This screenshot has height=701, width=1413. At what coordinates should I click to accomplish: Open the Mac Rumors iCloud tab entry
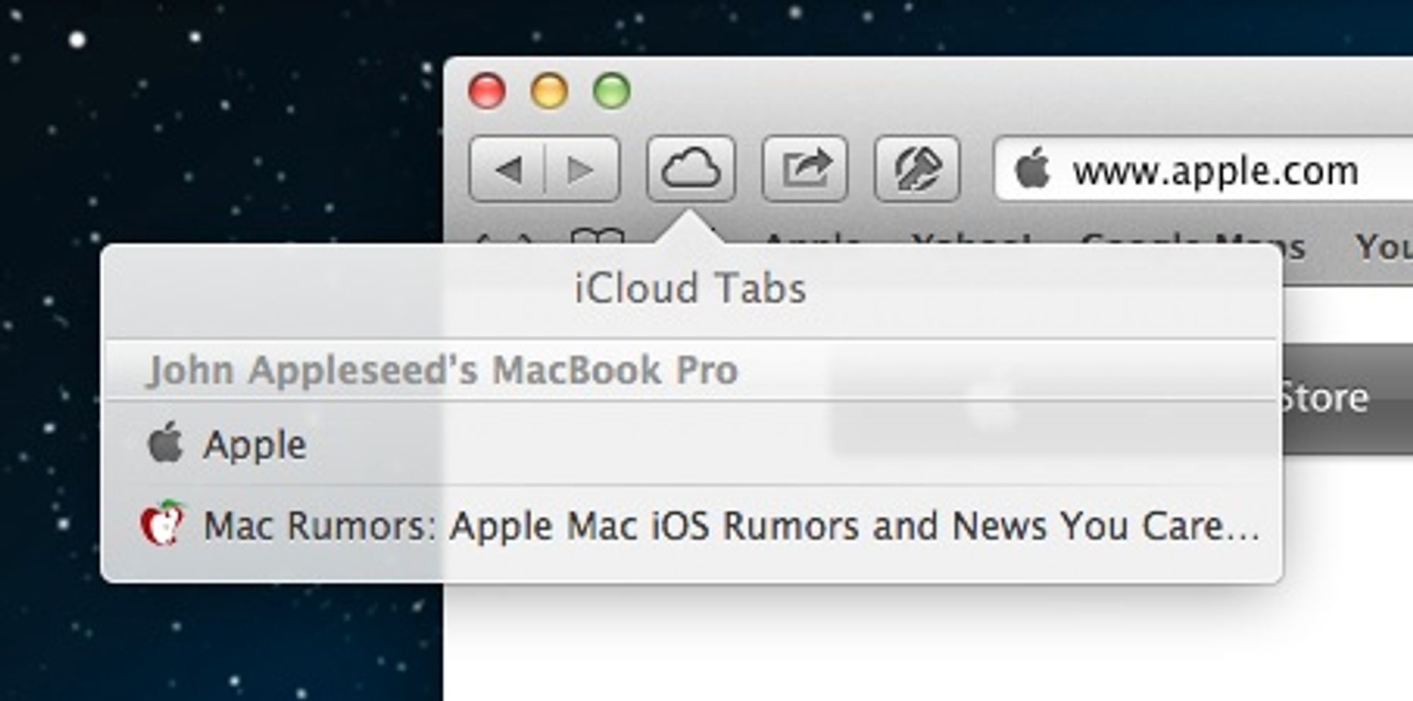tap(691, 526)
